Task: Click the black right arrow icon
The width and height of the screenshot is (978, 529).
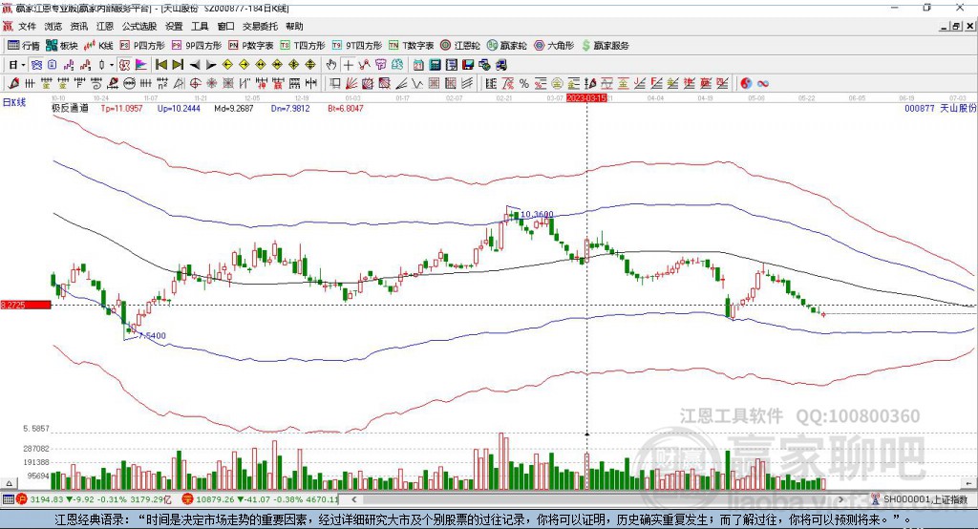Action: pyautogui.click(x=211, y=65)
